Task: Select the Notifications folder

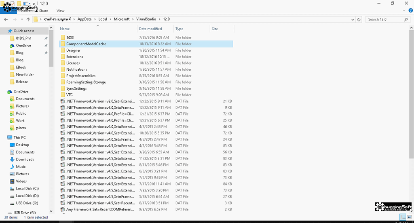Action: click(146, 69)
